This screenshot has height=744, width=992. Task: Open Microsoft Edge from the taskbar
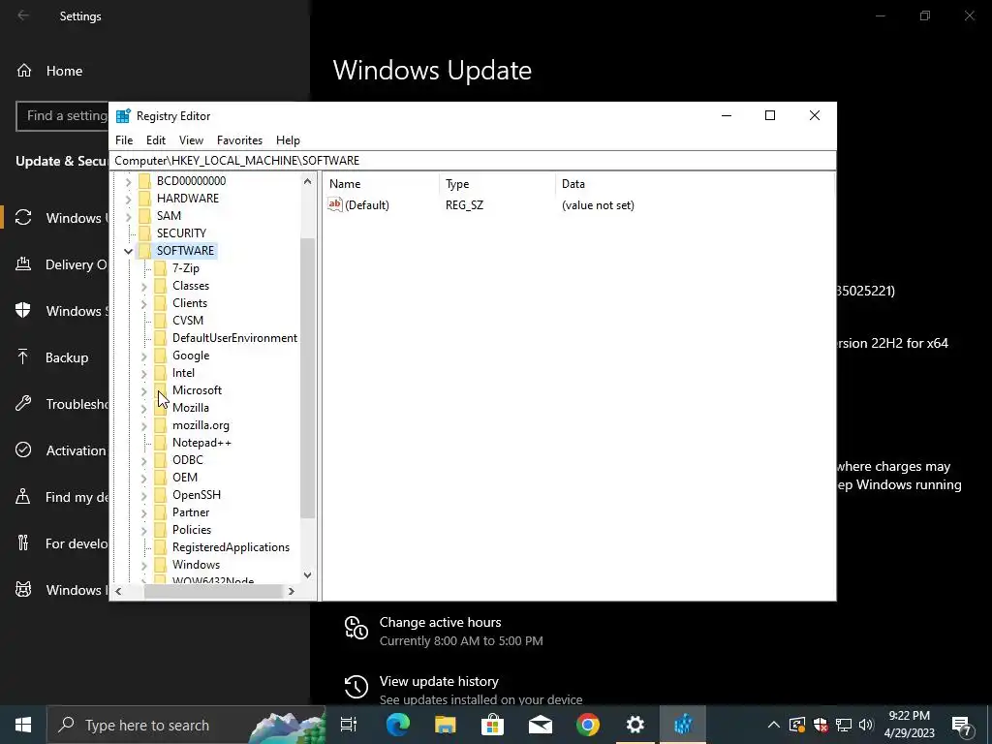(x=398, y=725)
